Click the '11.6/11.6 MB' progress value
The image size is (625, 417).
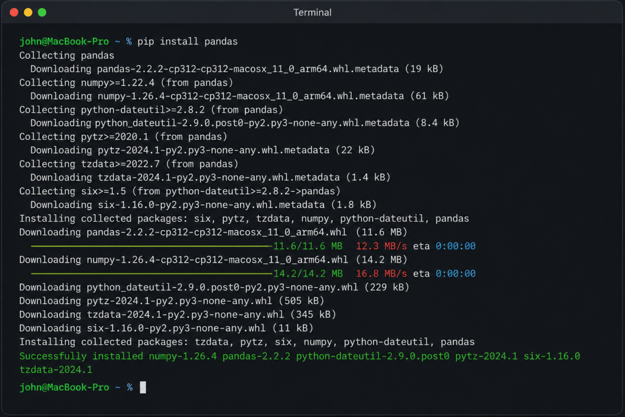coord(308,247)
